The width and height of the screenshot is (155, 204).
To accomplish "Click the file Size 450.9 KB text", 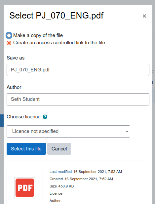I will tap(61, 186).
